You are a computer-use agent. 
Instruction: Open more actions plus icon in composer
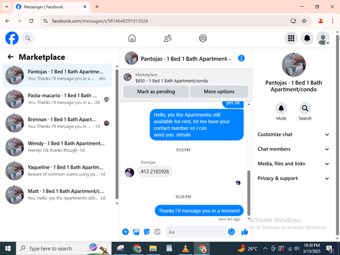click(x=125, y=232)
